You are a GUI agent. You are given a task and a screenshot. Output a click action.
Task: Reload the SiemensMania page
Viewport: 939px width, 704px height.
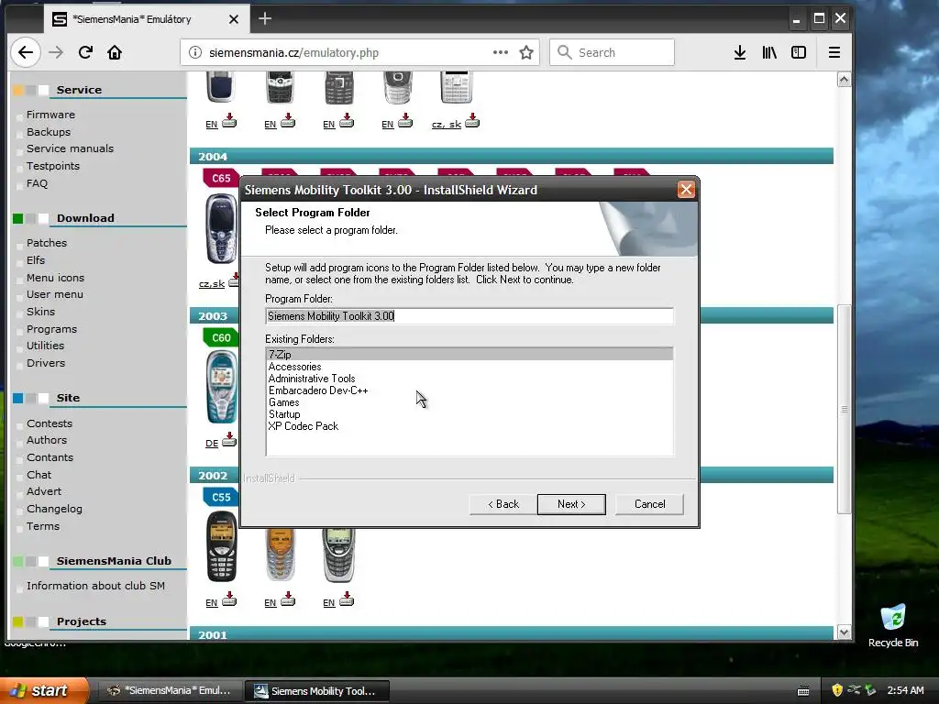(85, 52)
